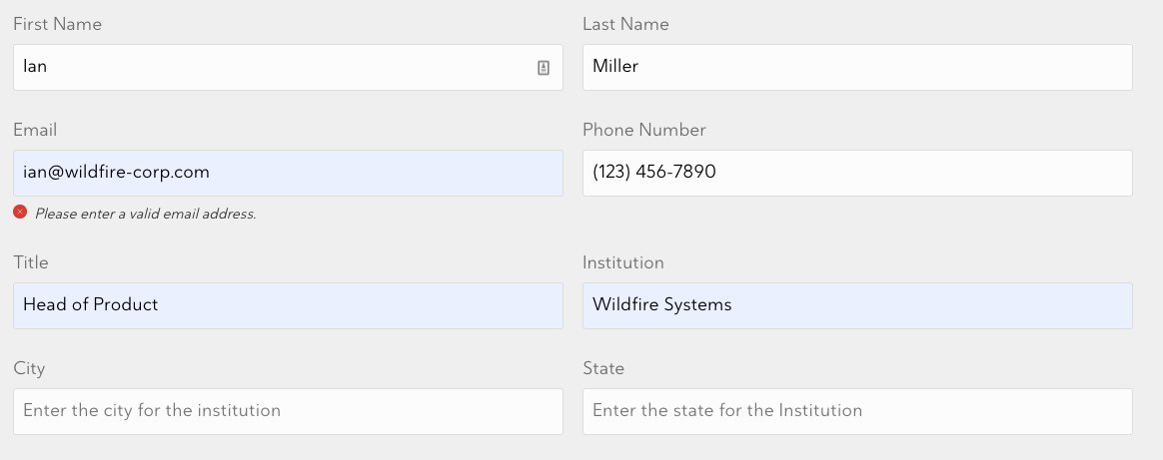This screenshot has width=1163, height=460.
Task: Click the Phone Number label
Action: [x=643, y=131]
